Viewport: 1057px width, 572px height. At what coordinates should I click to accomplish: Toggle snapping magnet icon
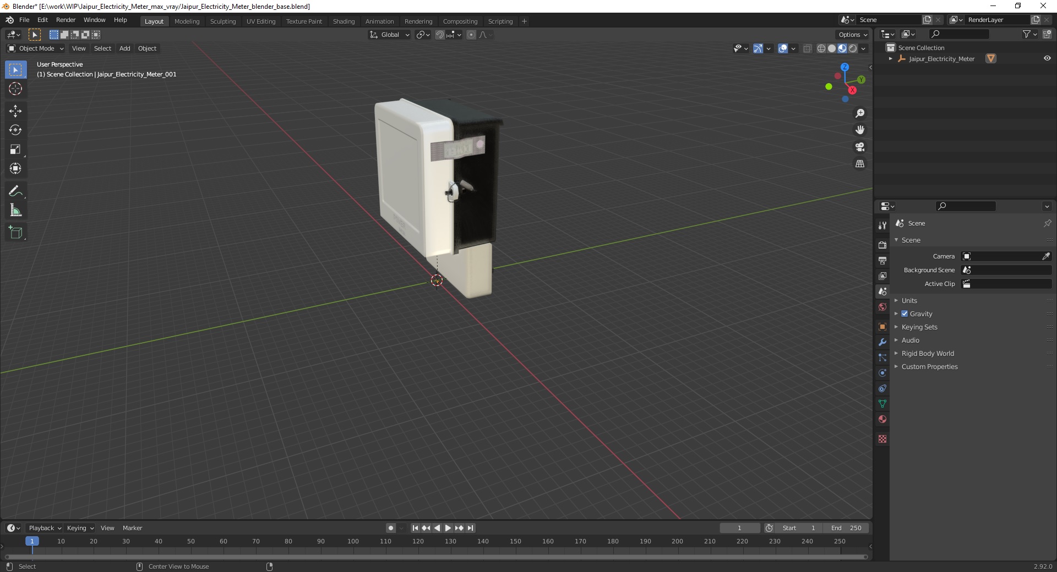[x=440, y=35]
